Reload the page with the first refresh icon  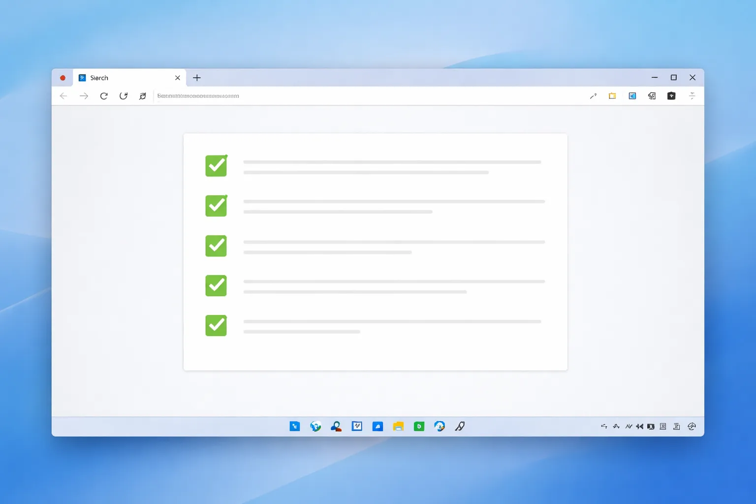[104, 96]
